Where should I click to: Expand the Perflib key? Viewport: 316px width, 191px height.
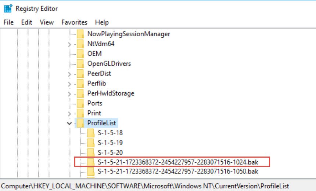[69, 84]
